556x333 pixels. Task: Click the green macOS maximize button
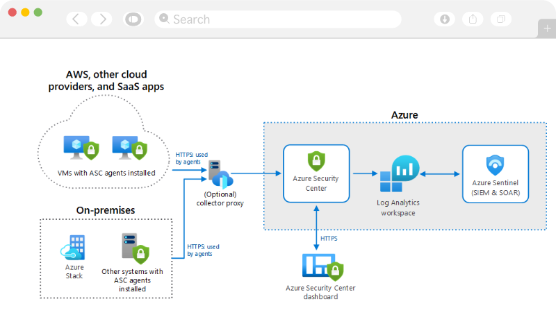38,12
